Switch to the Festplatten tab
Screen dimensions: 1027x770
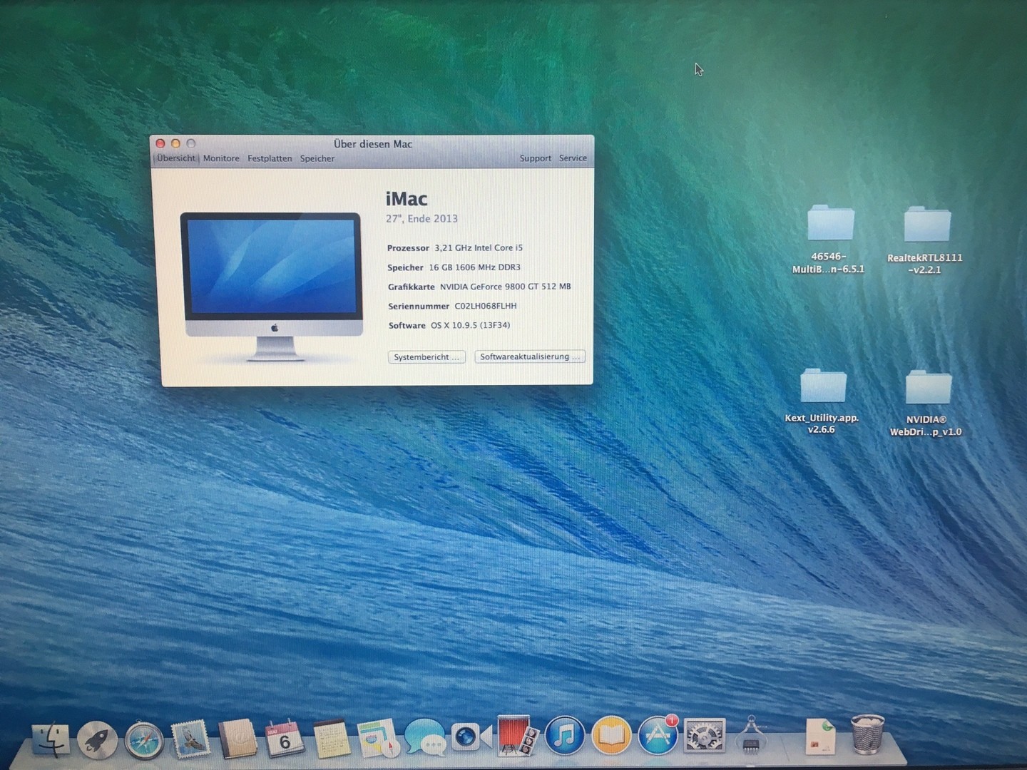point(270,158)
